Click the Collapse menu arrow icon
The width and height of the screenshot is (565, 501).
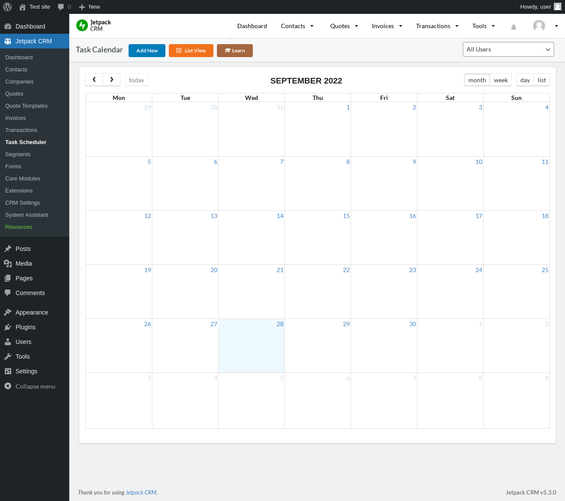[8, 386]
